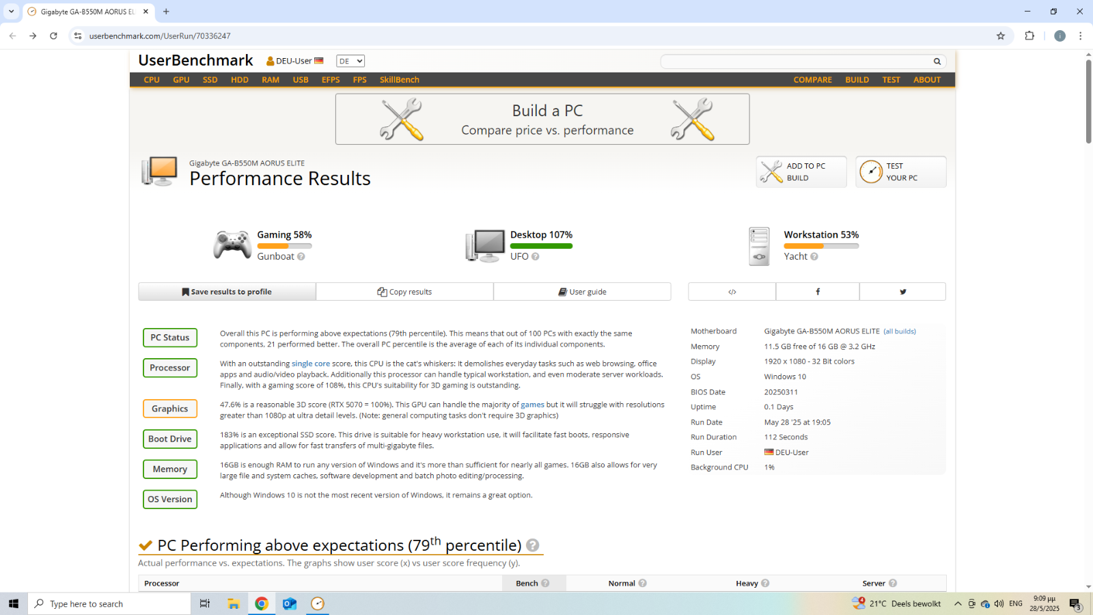Image resolution: width=1093 pixels, height=615 pixels.
Task: Open EFPS menu item
Action: coord(331,80)
